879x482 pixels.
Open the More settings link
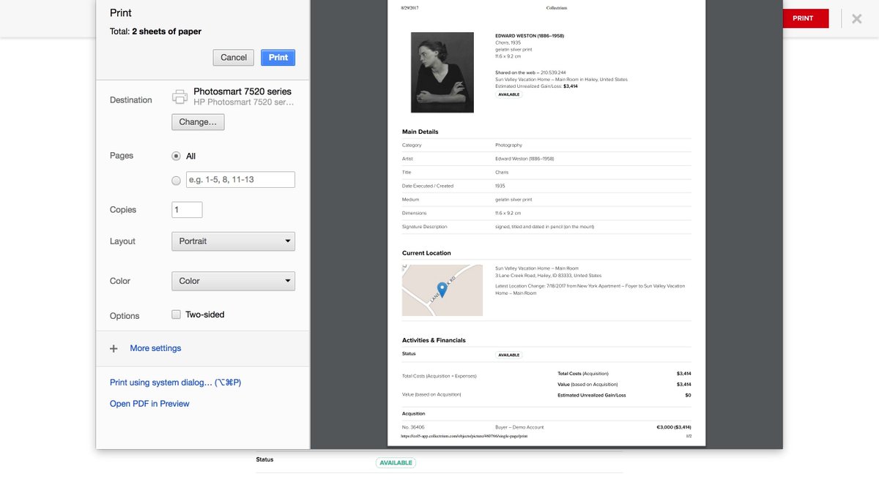click(x=155, y=348)
